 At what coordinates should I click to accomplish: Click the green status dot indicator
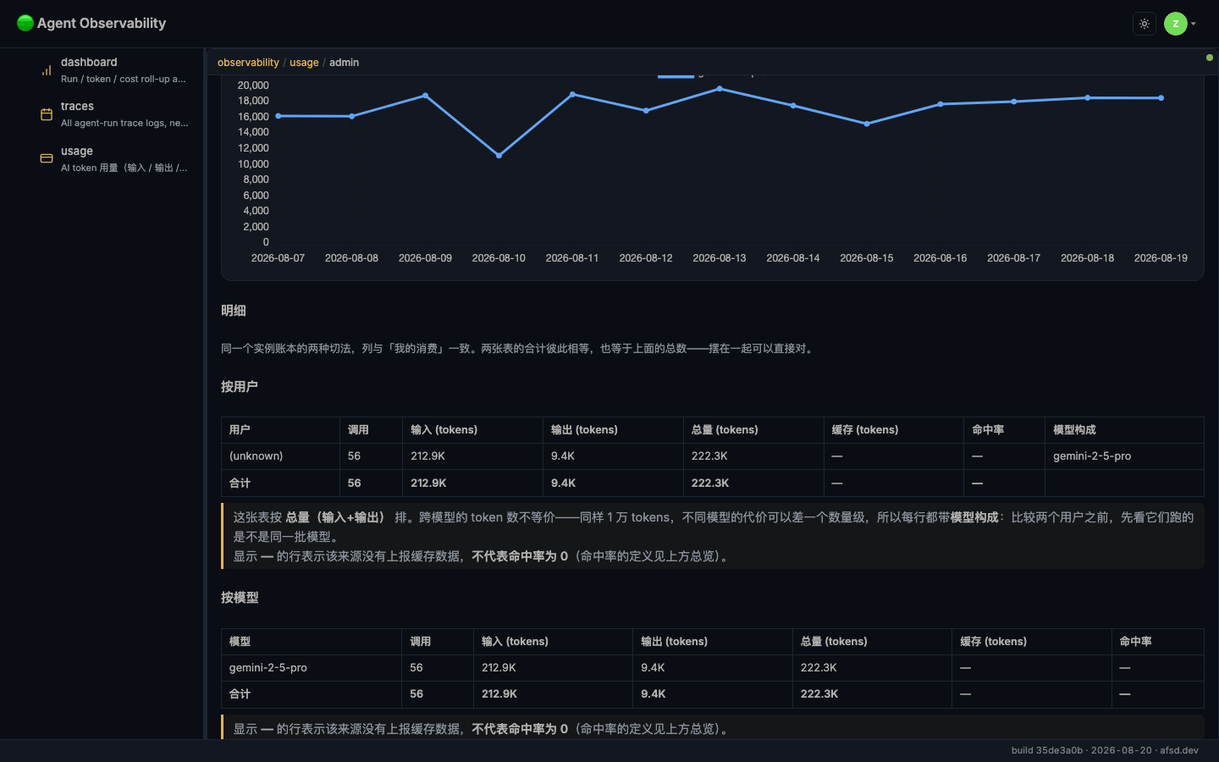tap(1209, 58)
